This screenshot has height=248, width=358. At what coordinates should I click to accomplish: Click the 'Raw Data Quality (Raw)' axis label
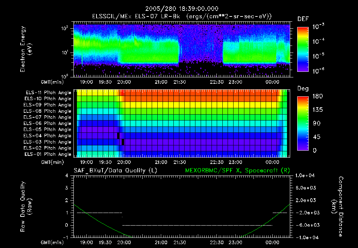click(x=26, y=207)
